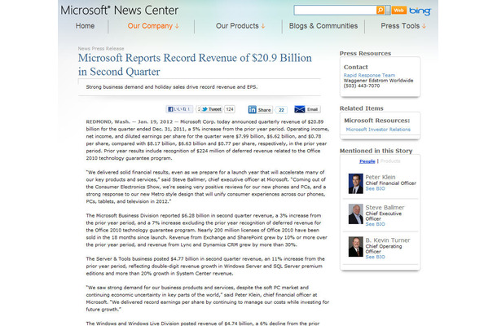Click the Email envelope icon
Screen dimensions: 497x326
300,109
